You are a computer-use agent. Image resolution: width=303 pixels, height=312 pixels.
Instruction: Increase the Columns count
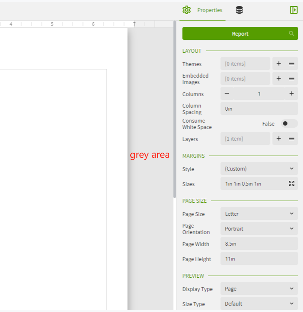click(x=291, y=94)
